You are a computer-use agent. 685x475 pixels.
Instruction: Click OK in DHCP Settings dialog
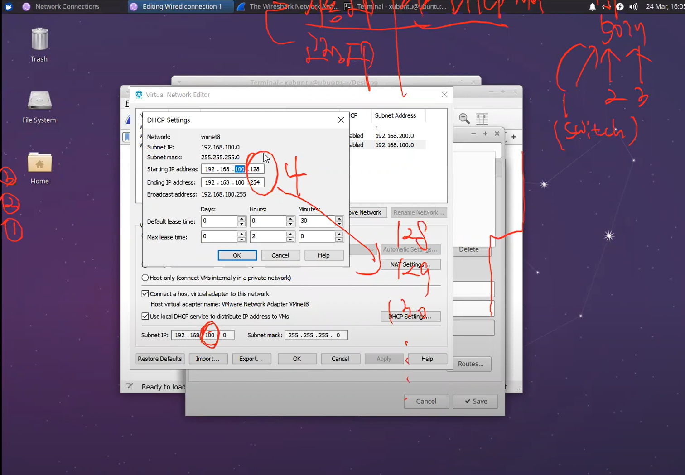tap(237, 255)
